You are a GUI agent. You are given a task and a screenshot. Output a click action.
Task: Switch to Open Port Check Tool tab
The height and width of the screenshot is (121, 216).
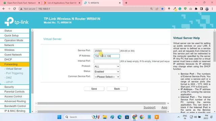click(x=22, y=3)
